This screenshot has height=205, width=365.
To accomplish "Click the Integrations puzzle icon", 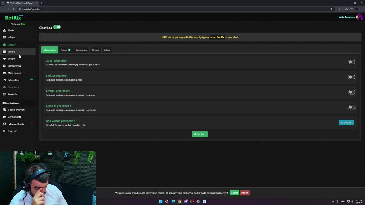I will (x=4, y=66).
